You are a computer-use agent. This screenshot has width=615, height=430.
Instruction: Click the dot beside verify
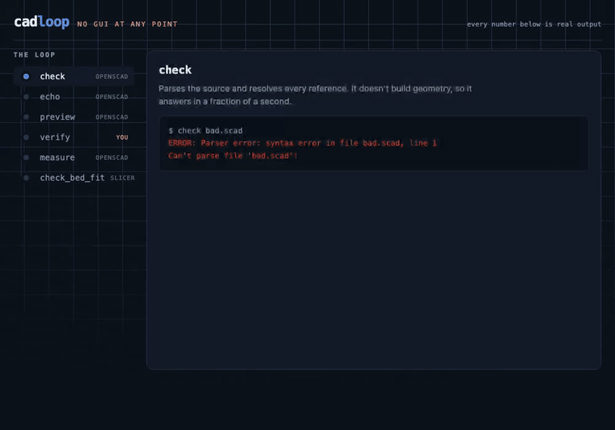(x=26, y=137)
